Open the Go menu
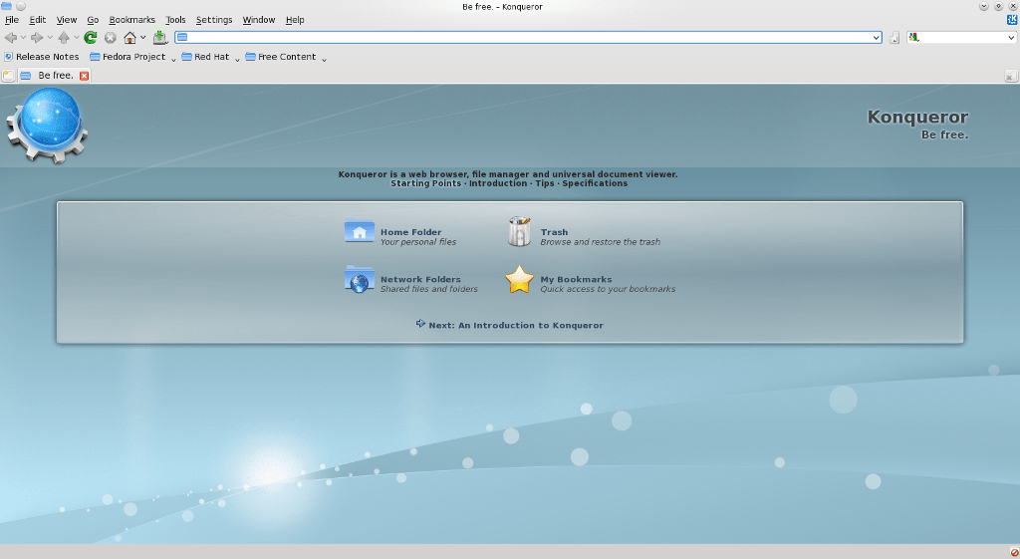The height and width of the screenshot is (559, 1020). coord(93,20)
